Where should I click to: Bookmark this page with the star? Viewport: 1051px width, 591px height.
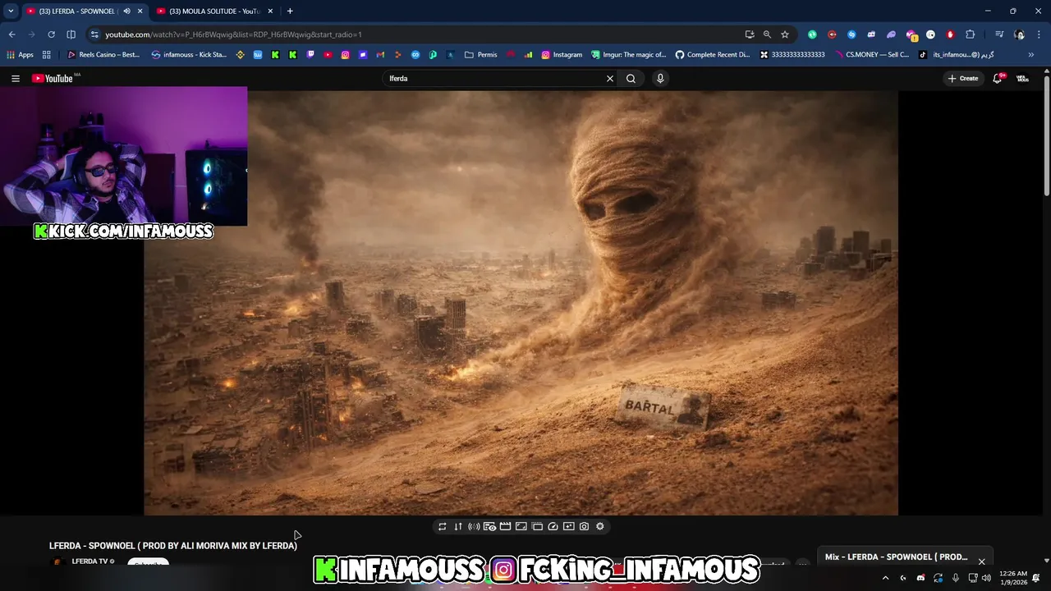click(x=785, y=34)
